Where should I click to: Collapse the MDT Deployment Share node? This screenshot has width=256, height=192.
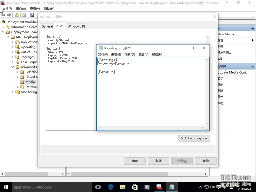[8, 37]
